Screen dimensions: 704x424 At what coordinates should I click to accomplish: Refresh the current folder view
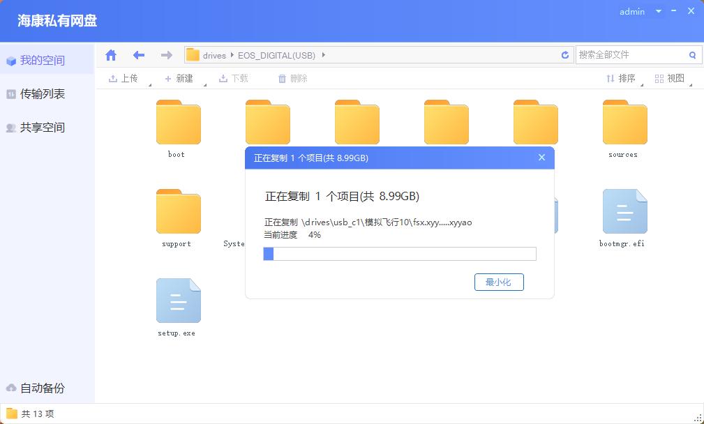564,54
